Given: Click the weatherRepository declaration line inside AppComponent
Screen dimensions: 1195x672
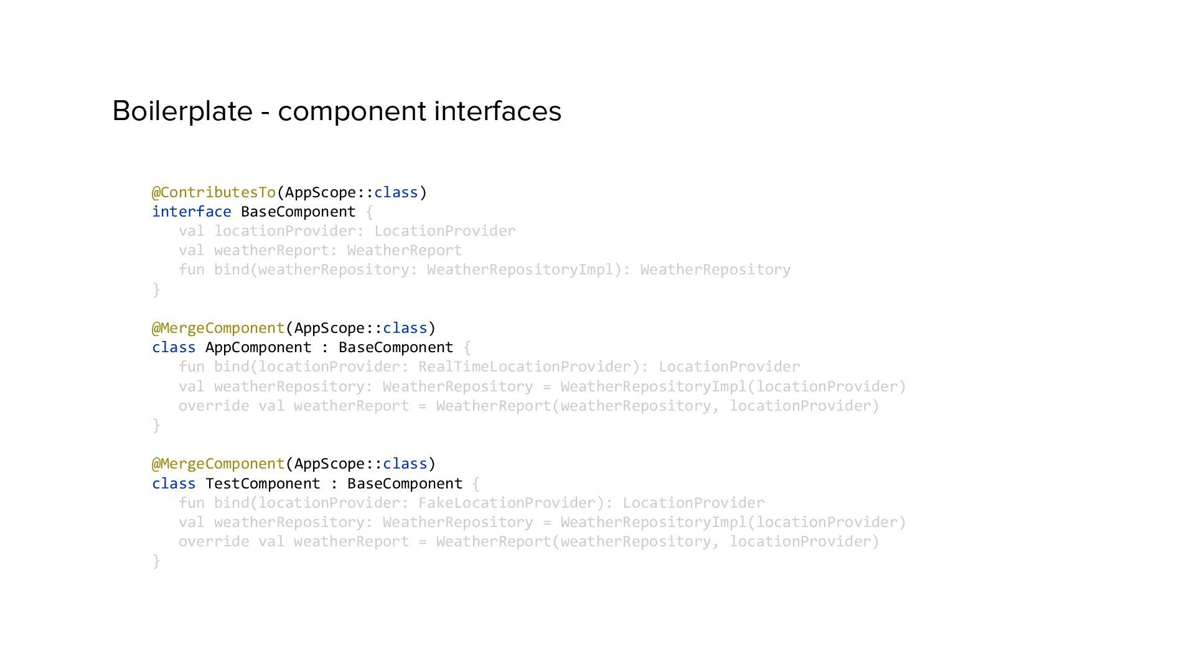Looking at the screenshot, I should pyautogui.click(x=541, y=386).
